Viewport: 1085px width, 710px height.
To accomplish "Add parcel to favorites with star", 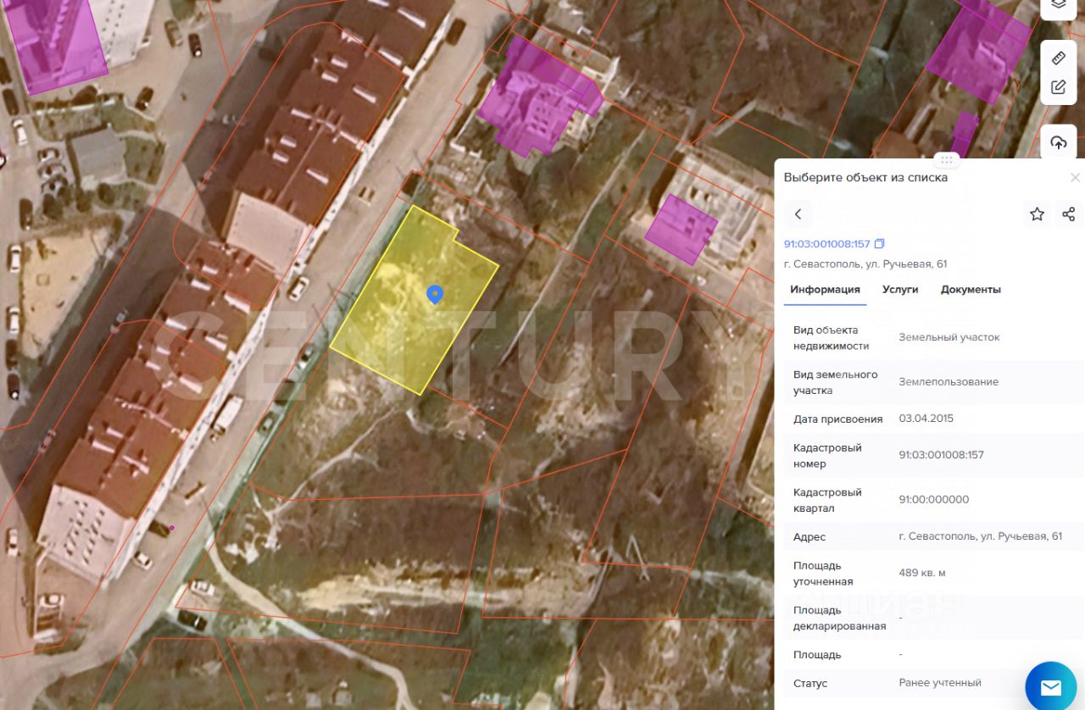I will tap(1037, 214).
